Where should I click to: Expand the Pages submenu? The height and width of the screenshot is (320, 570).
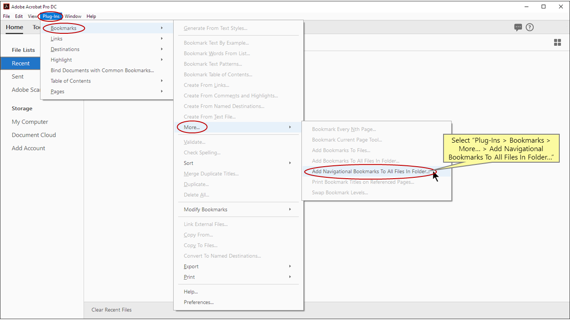(57, 91)
